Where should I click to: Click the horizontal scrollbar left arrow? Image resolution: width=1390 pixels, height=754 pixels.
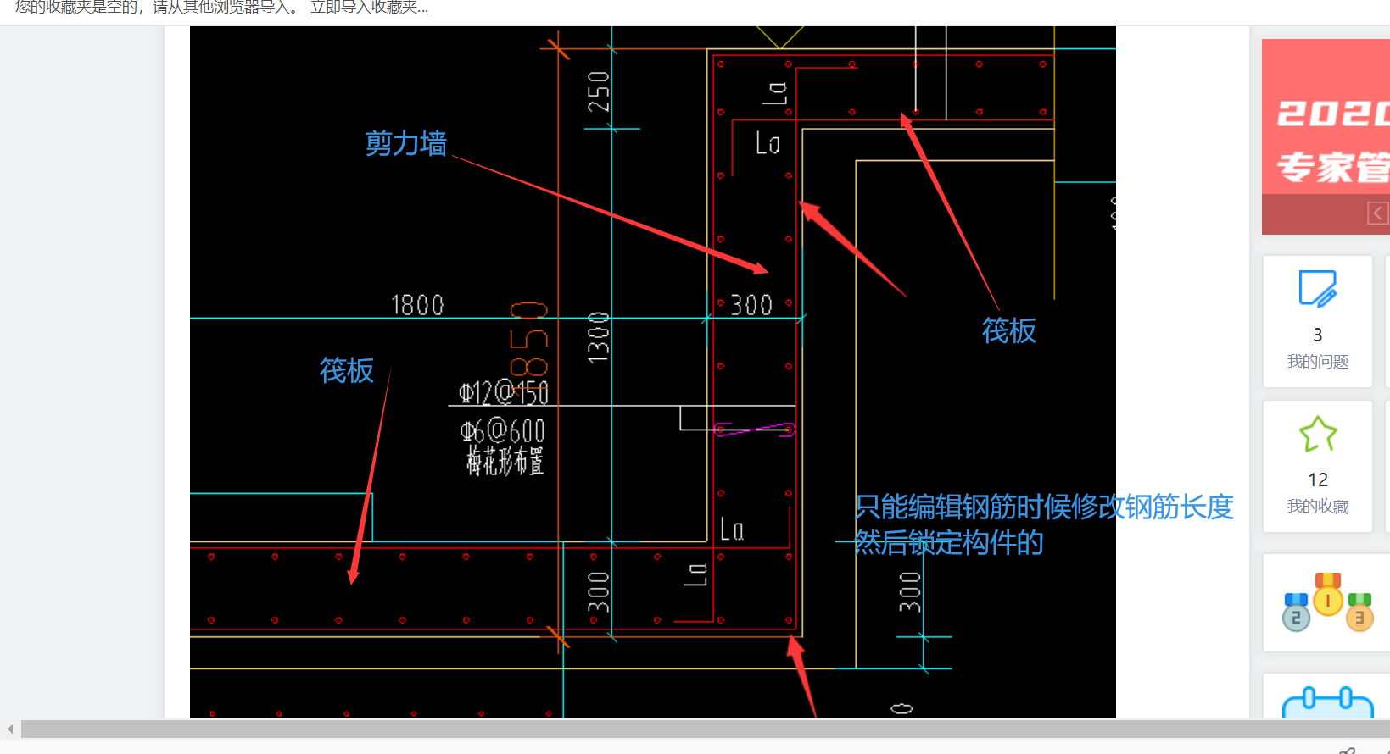click(x=10, y=729)
